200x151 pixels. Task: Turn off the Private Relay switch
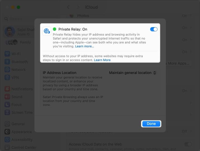pos(154,29)
